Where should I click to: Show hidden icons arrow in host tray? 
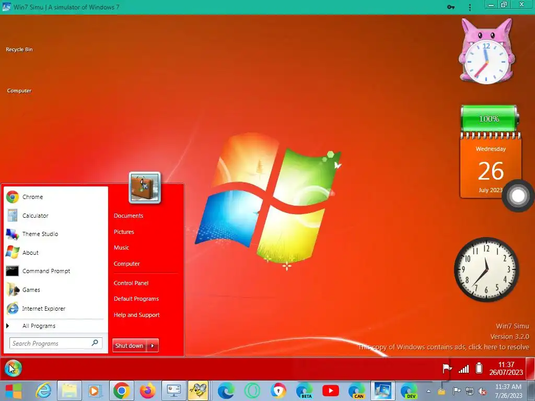tap(428, 391)
